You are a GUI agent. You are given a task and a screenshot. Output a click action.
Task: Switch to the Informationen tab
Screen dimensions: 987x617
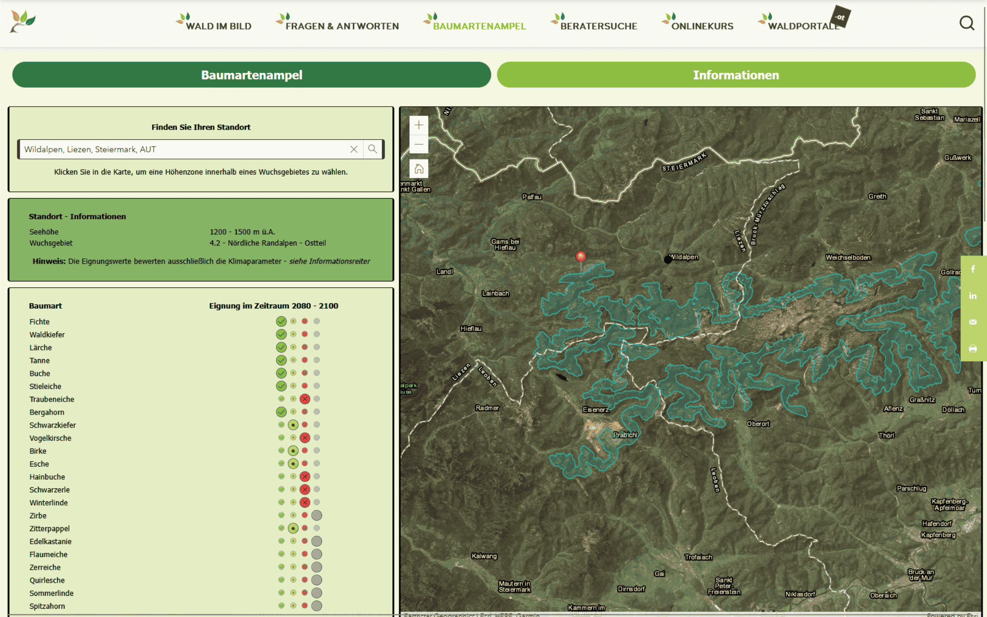pyautogui.click(x=736, y=75)
